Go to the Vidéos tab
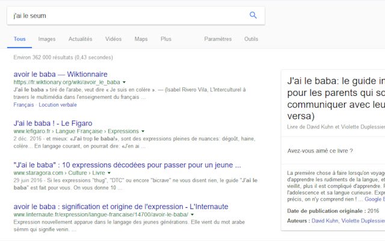The image size is (385, 241). tap(114, 39)
